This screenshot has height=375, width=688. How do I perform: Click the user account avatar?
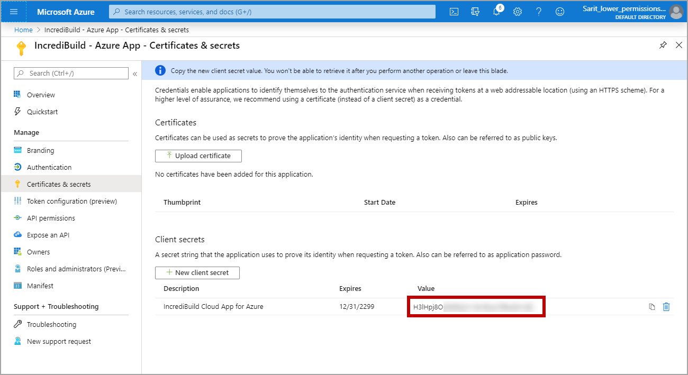tap(676, 12)
